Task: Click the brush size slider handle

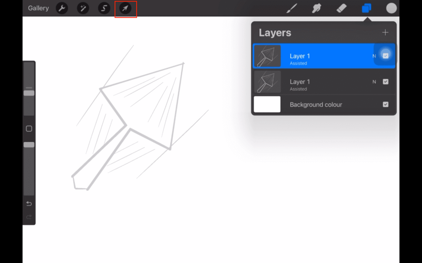Action: tap(29, 93)
